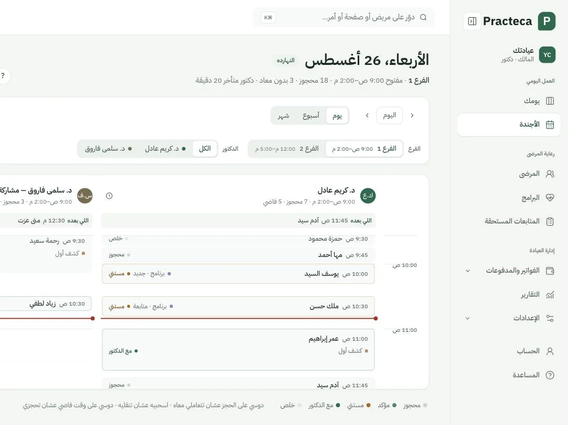Image resolution: width=568 pixels, height=425 pixels.
Task: Click the 11:00 ص time label
Action: pos(404,330)
